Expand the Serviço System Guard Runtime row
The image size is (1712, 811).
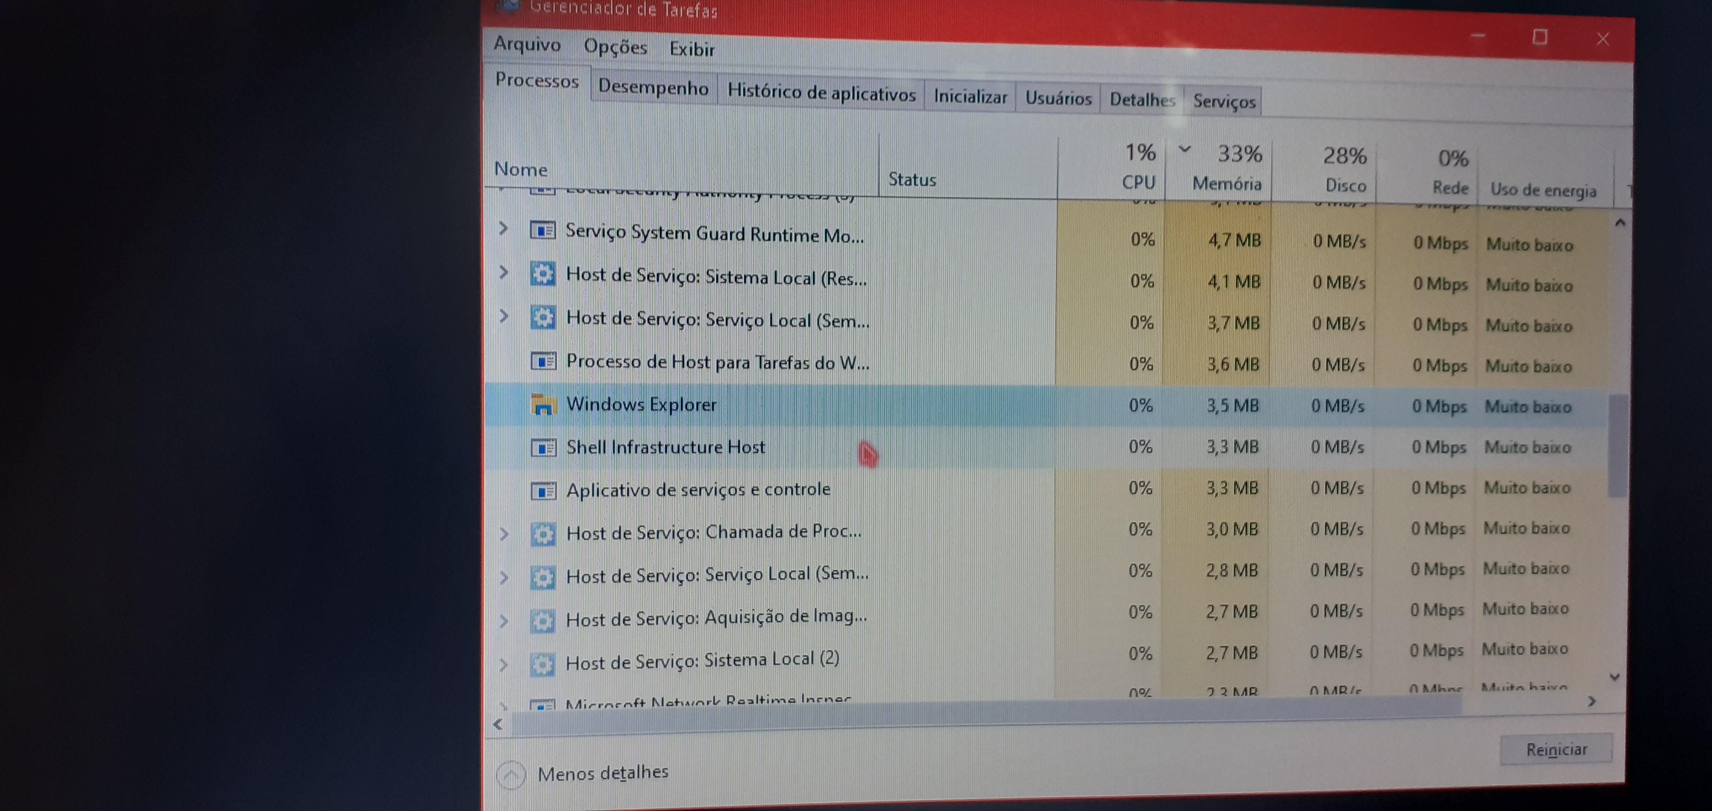coord(503,228)
